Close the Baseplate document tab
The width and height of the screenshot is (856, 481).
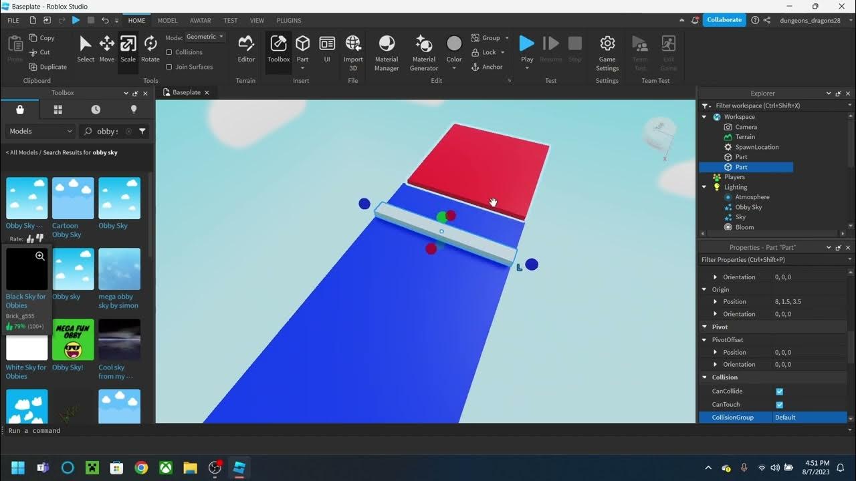click(207, 93)
